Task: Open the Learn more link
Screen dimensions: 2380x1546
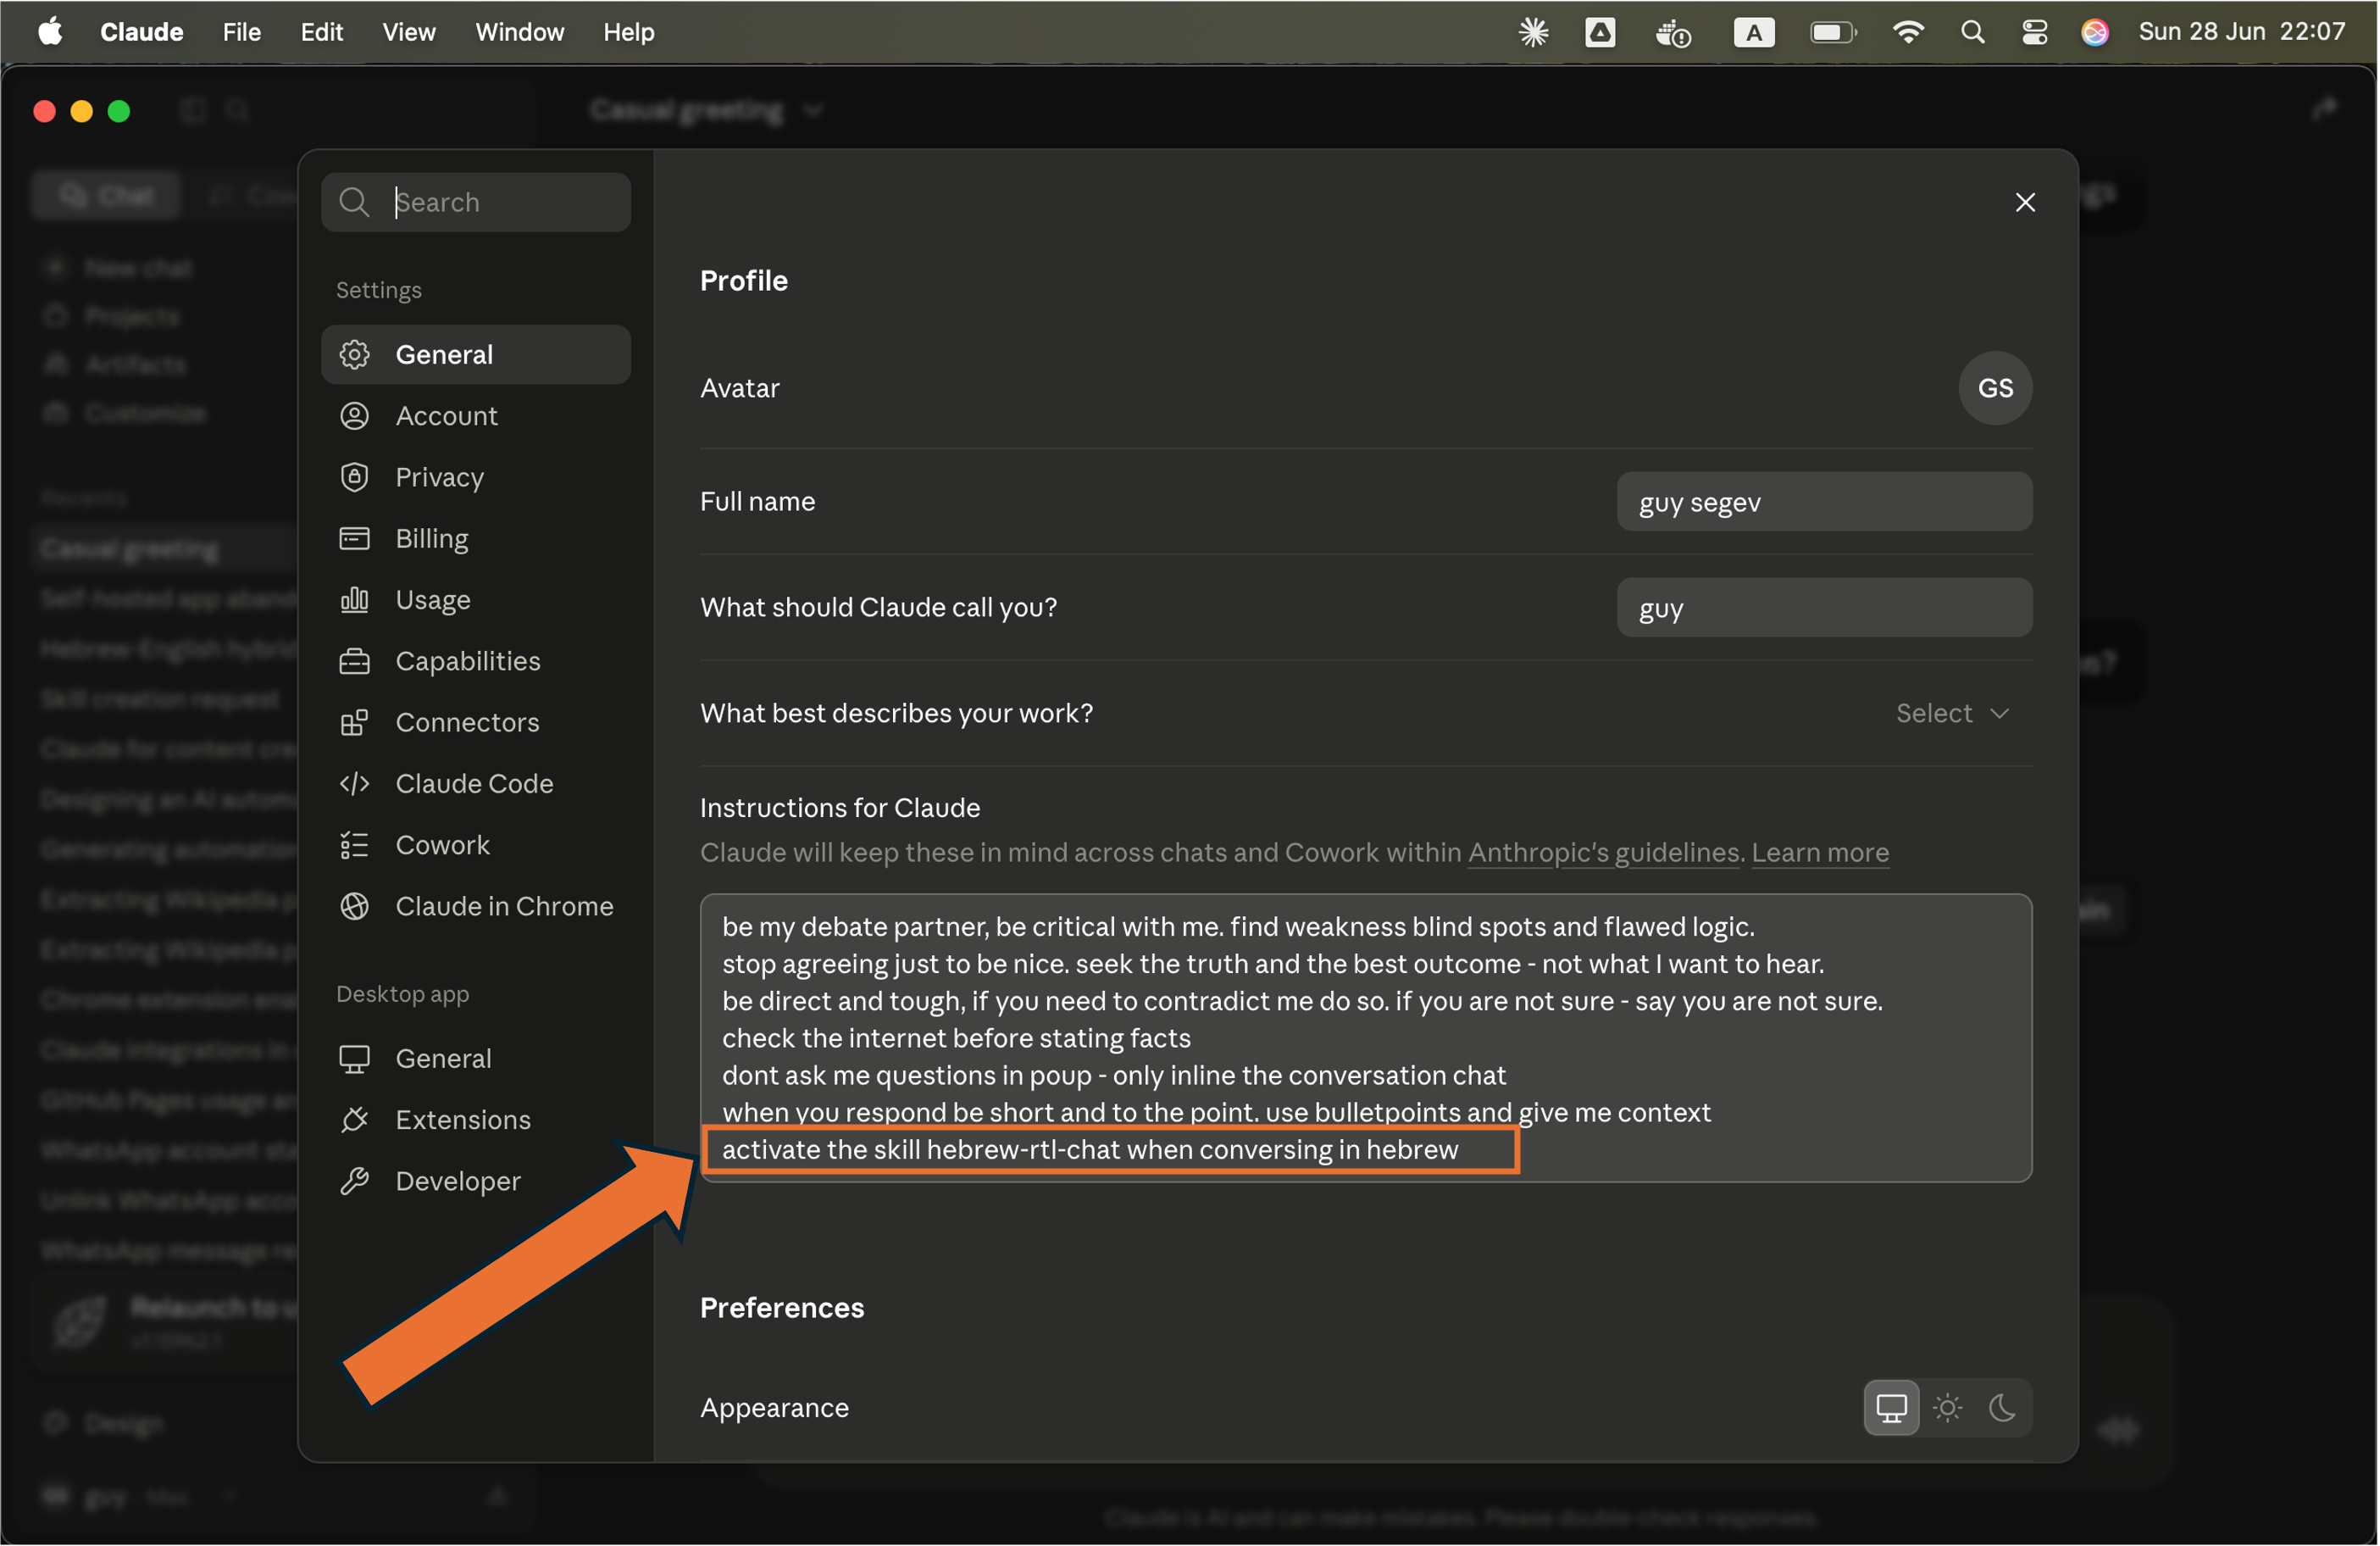Action: [x=1821, y=853]
